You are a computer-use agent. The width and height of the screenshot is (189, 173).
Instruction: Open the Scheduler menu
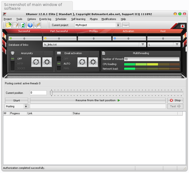click(x=61, y=19)
